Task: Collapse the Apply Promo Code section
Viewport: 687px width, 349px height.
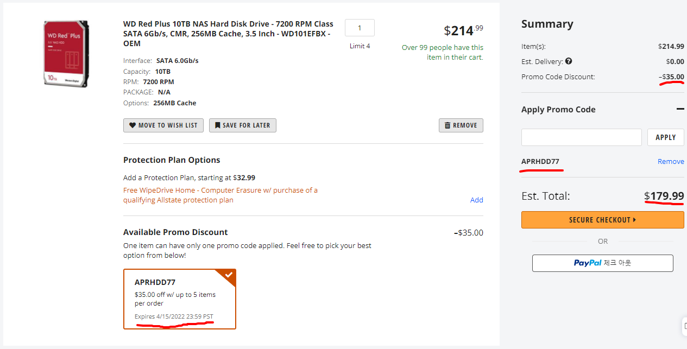Action: tap(680, 109)
